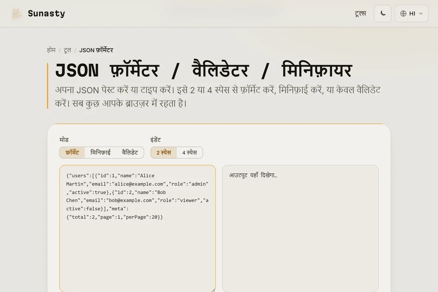Open the HI language dropdown

click(411, 14)
